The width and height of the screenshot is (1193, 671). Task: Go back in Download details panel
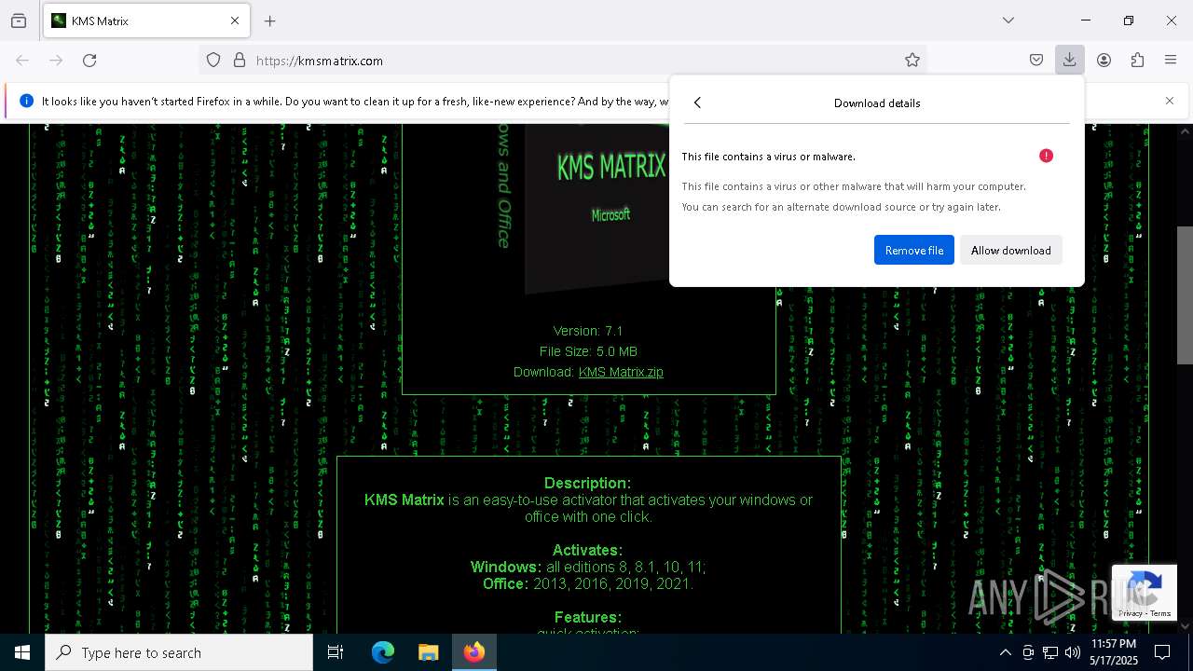pos(697,103)
